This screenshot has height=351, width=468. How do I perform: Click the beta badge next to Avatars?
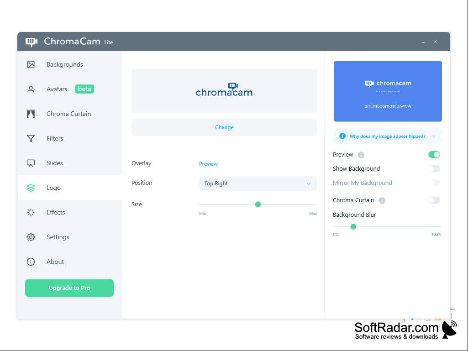click(x=84, y=89)
